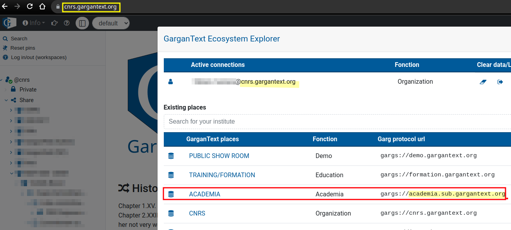Click the browser Forward arrow
Screen dimensions: 511x230
point(17,7)
